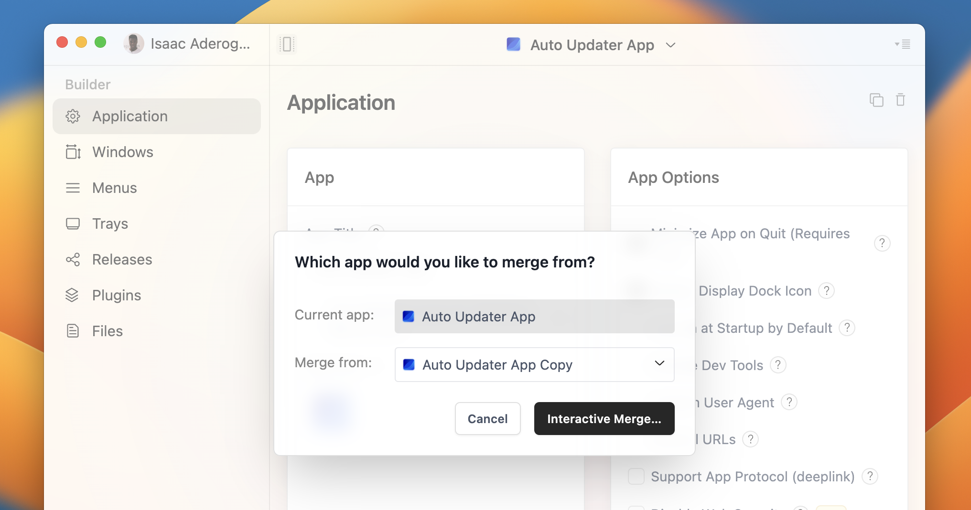Check Support App Protocol (deeplink) option
This screenshot has width=971, height=510.
click(636, 477)
